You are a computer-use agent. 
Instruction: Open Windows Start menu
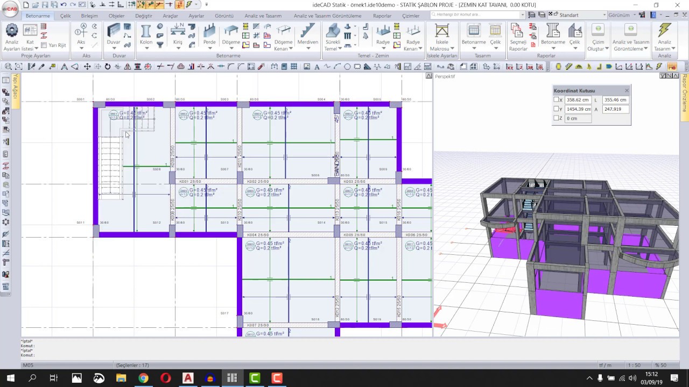tap(10, 378)
